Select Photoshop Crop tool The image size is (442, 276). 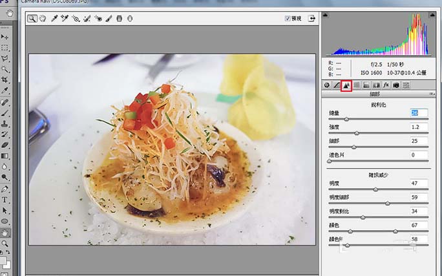(5, 80)
